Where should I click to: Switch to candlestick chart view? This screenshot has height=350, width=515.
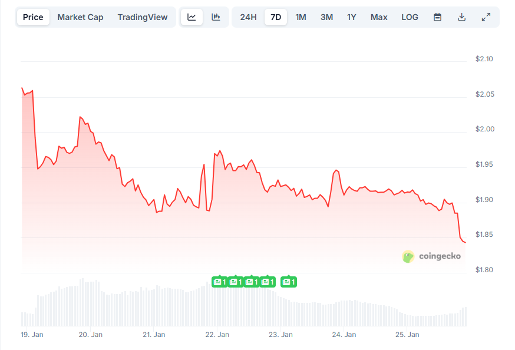[x=216, y=17]
